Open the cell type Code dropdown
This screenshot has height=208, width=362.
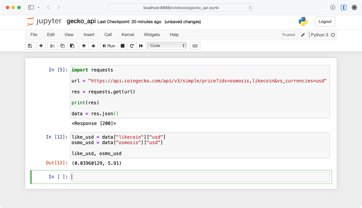tap(167, 46)
